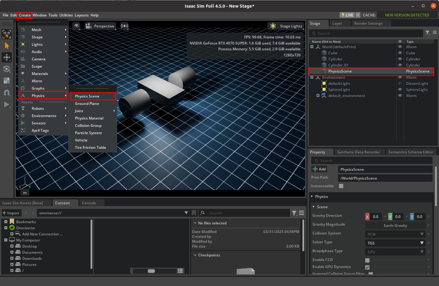Open Semantics Schema Editor tab
Screen dimensions: 439x286
point(411,152)
